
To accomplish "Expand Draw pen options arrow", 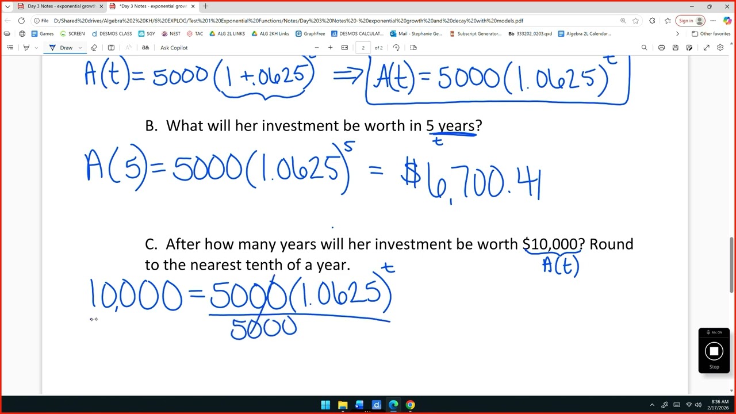I will pos(80,48).
